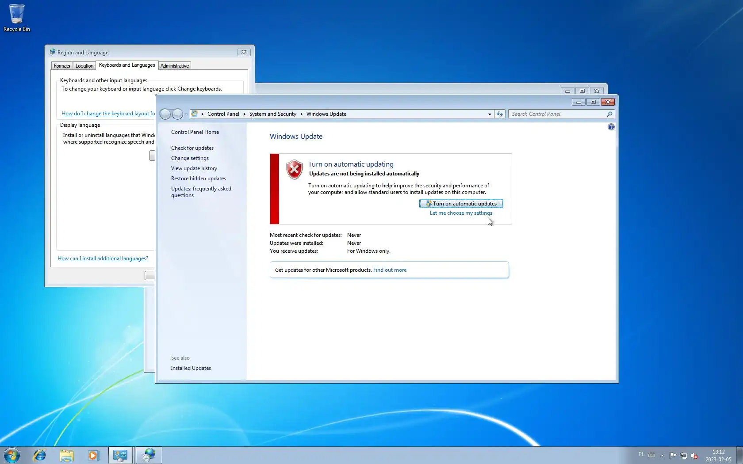Image resolution: width=743 pixels, height=464 pixels.
Task: Open the Action Center flag tray icon
Action: coord(673,455)
